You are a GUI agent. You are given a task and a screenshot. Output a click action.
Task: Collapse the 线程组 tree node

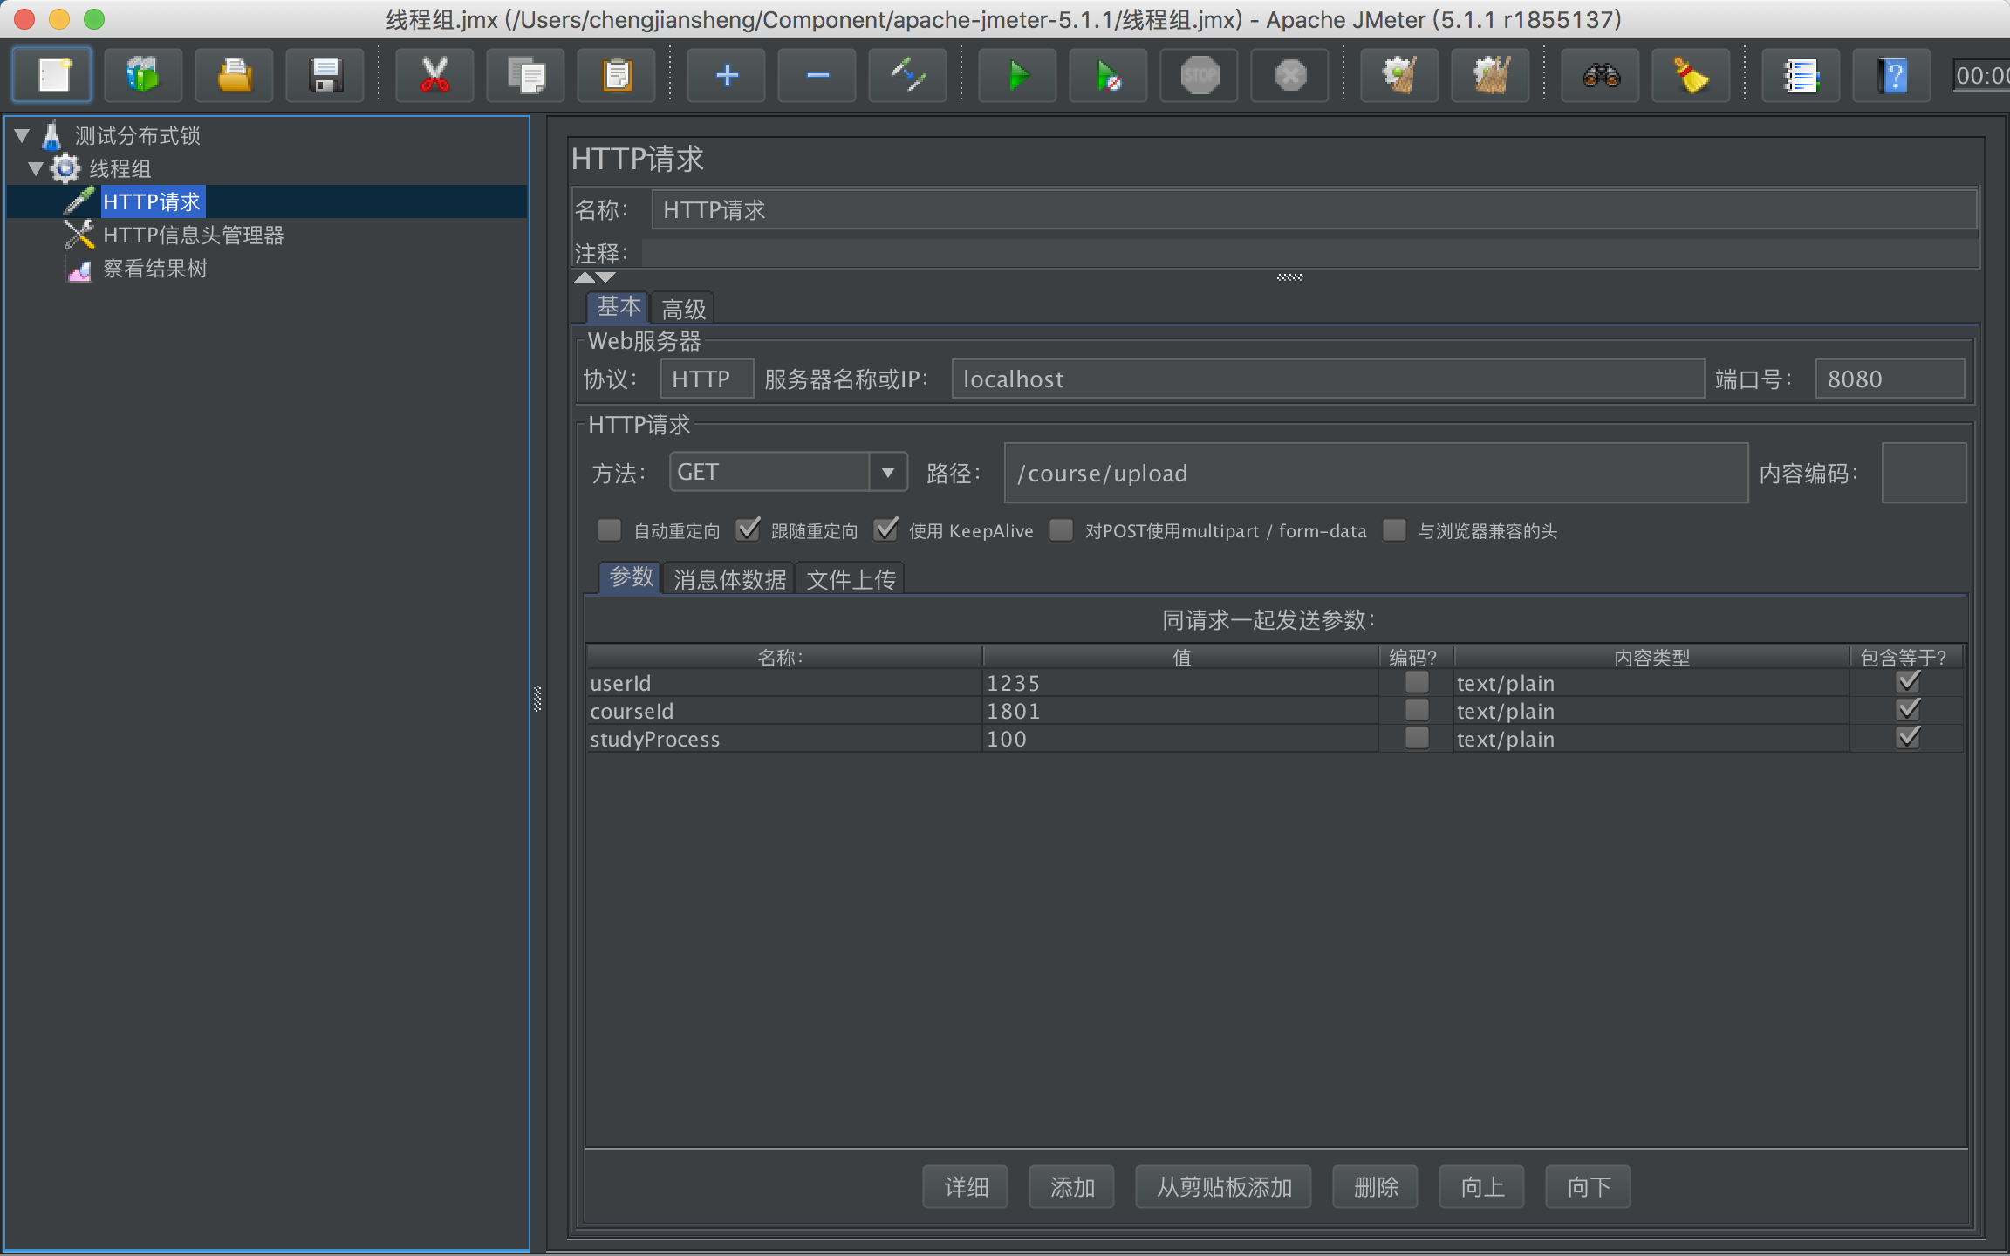pos(36,168)
